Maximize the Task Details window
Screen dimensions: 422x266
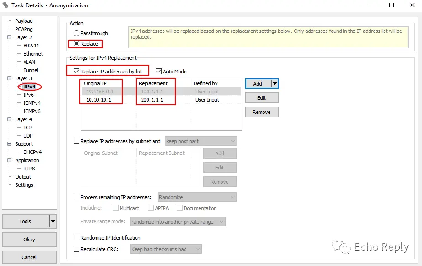pos(391,5)
